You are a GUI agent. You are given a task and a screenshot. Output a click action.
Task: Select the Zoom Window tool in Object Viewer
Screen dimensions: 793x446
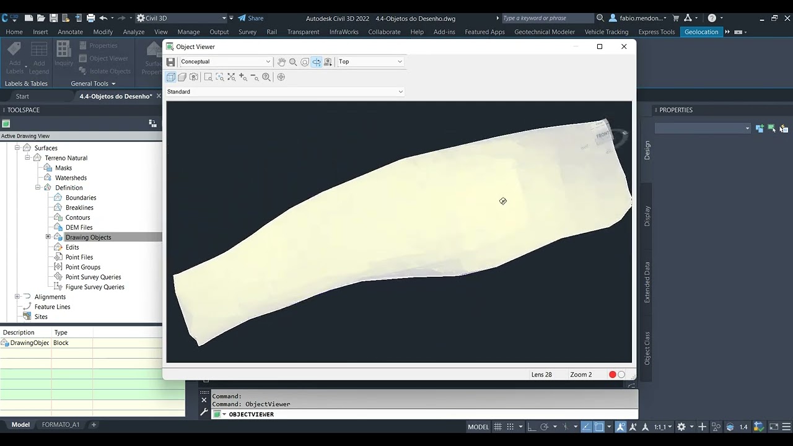208,77
